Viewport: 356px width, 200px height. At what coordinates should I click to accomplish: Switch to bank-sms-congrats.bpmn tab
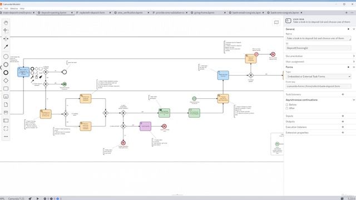284,13
